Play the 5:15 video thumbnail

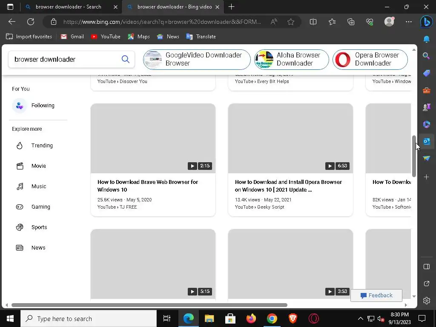(x=153, y=264)
